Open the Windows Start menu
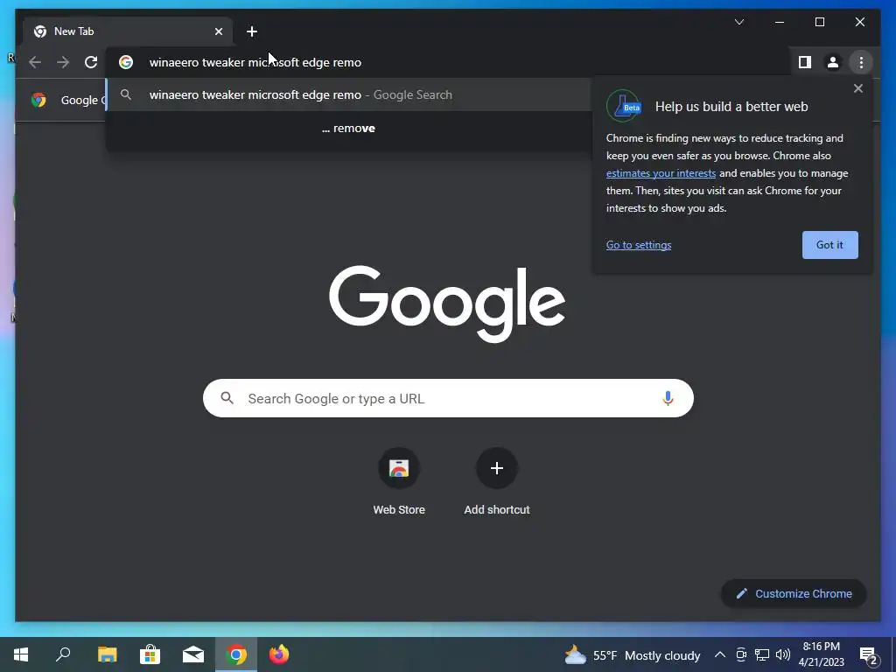This screenshot has width=896, height=672. pos(21,654)
